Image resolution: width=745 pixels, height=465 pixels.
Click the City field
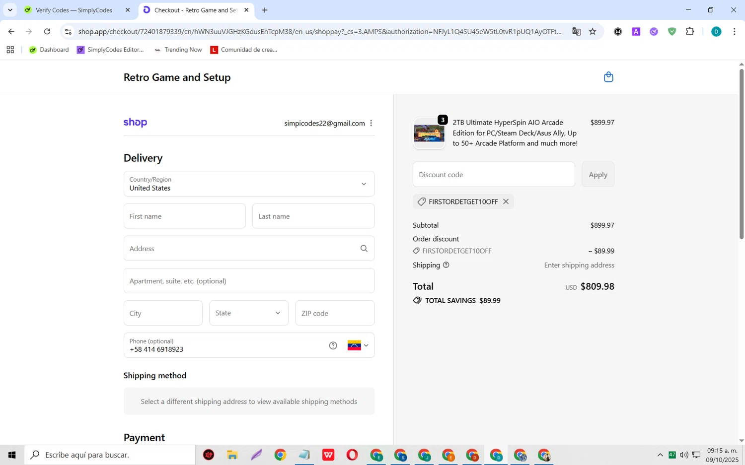pos(163,313)
